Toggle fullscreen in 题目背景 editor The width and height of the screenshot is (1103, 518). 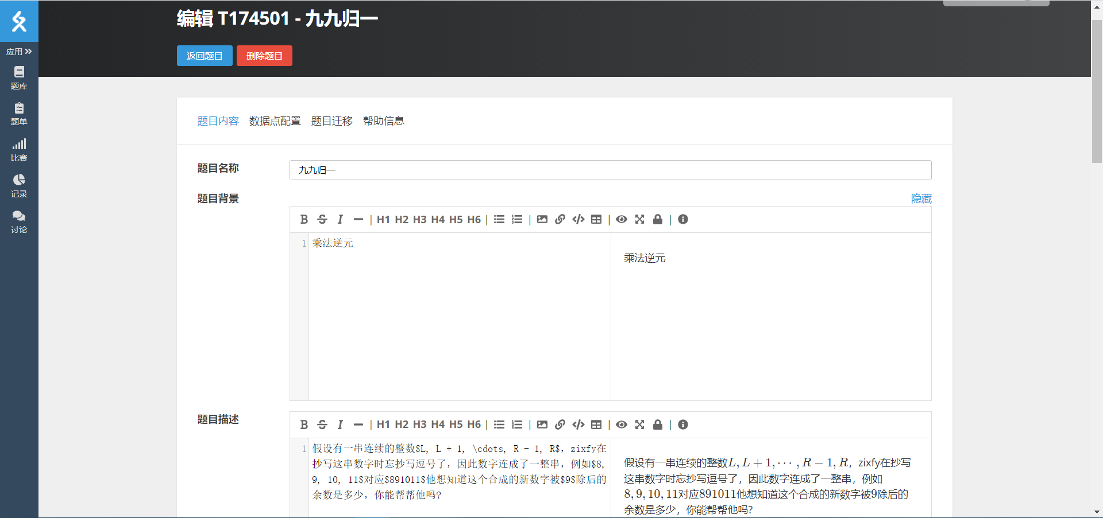[x=639, y=219]
